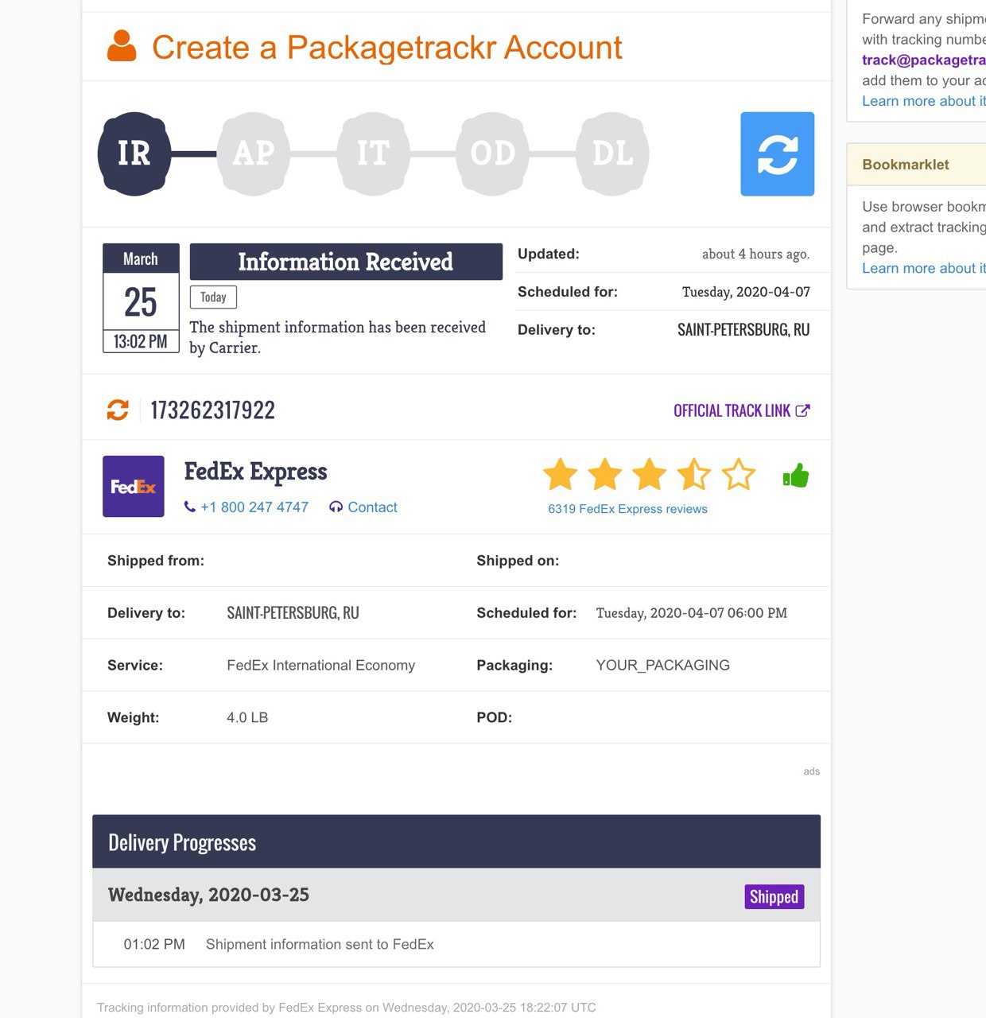Click SAINT-PETERSBURG, RU in shipment details table
Screen dimensions: 986x1018
pos(293,613)
